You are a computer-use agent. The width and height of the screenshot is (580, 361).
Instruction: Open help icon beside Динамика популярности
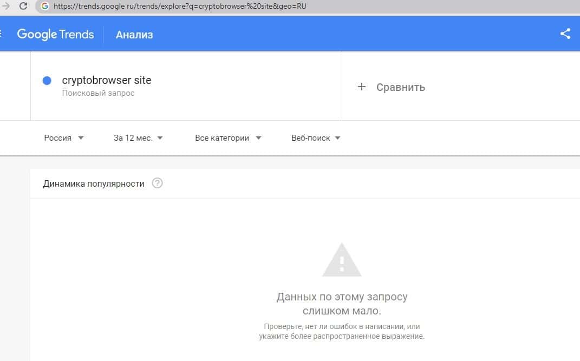tap(158, 183)
